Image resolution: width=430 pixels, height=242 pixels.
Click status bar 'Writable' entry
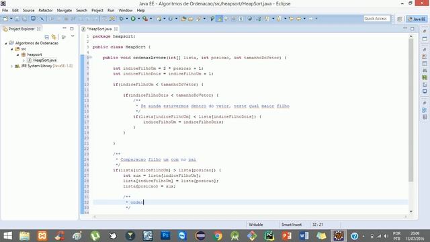256,225
